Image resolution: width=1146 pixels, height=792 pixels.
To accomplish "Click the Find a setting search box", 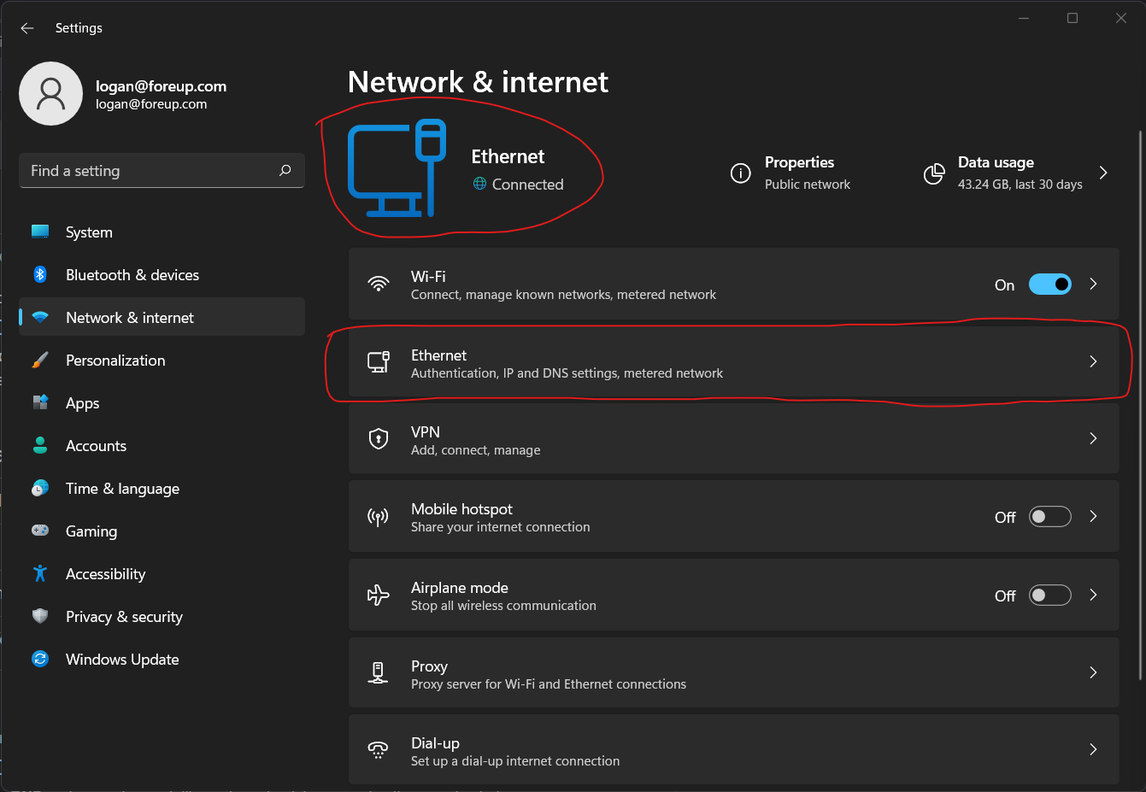I will point(162,170).
